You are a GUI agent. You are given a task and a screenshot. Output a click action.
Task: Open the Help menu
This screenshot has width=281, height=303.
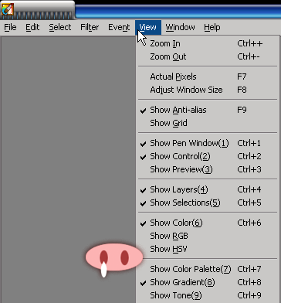coord(212,27)
